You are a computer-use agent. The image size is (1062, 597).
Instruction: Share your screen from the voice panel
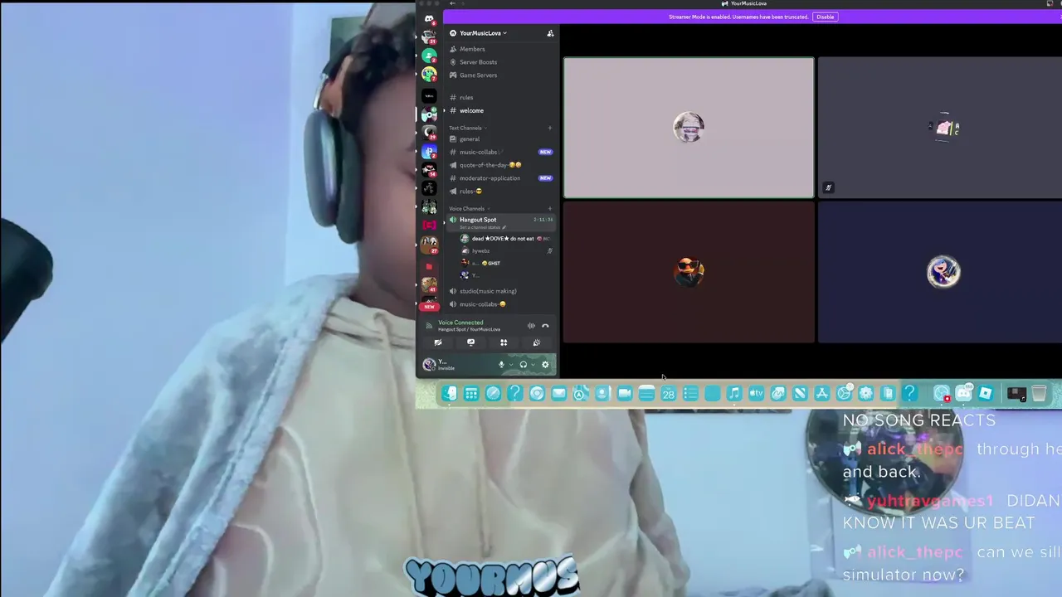[470, 342]
